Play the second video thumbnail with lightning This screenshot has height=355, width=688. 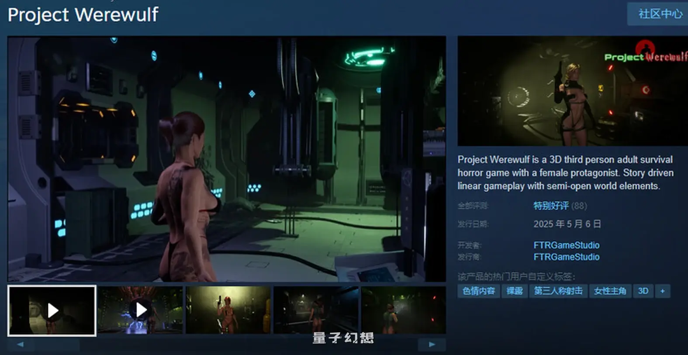click(x=140, y=310)
